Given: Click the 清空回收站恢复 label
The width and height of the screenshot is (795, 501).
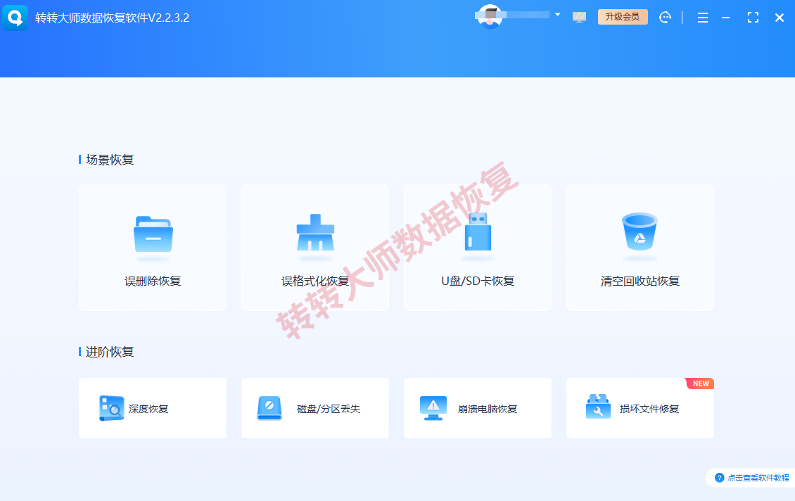Looking at the screenshot, I should (640, 281).
